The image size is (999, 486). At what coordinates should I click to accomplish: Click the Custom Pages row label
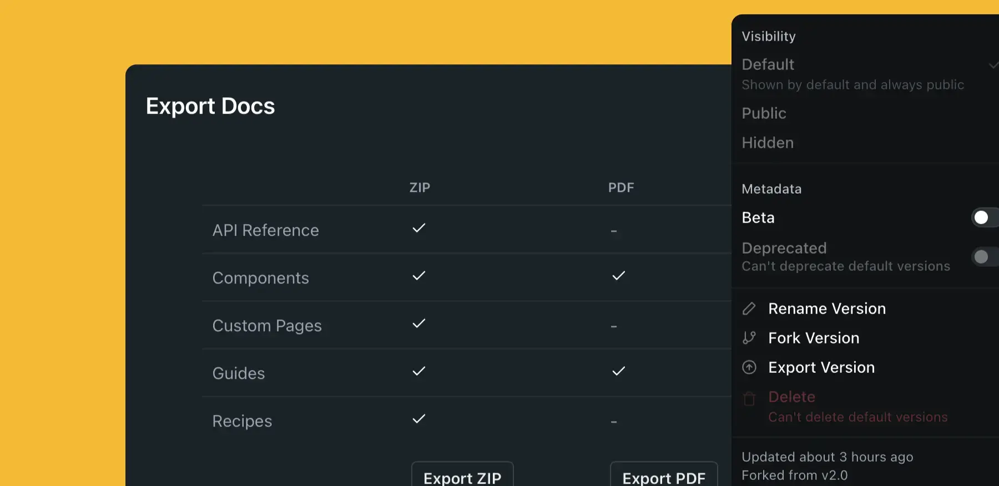[x=267, y=326]
